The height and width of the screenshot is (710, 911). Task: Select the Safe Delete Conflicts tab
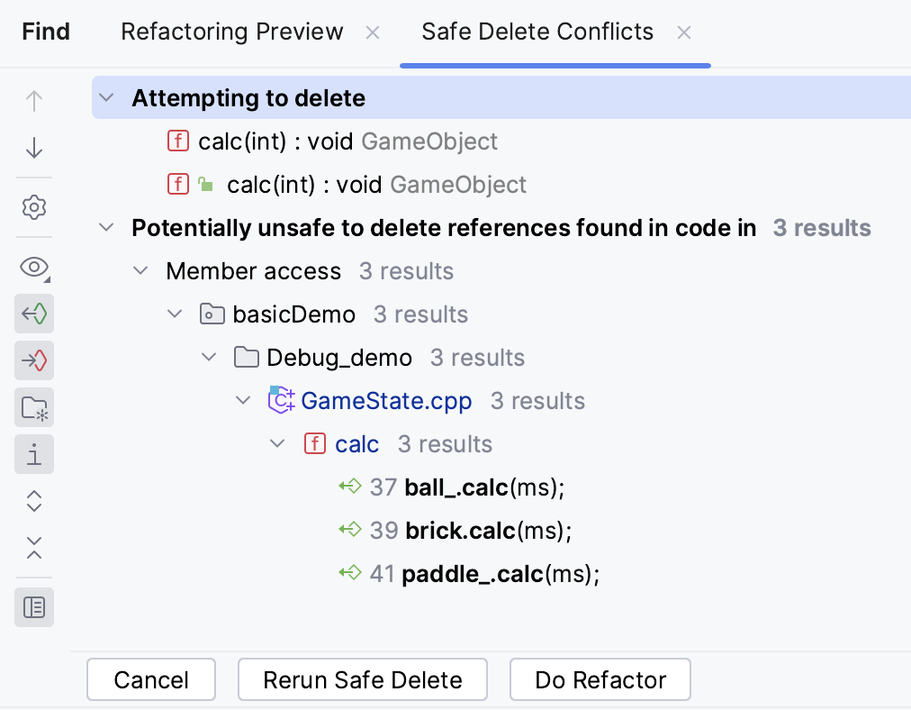(537, 32)
